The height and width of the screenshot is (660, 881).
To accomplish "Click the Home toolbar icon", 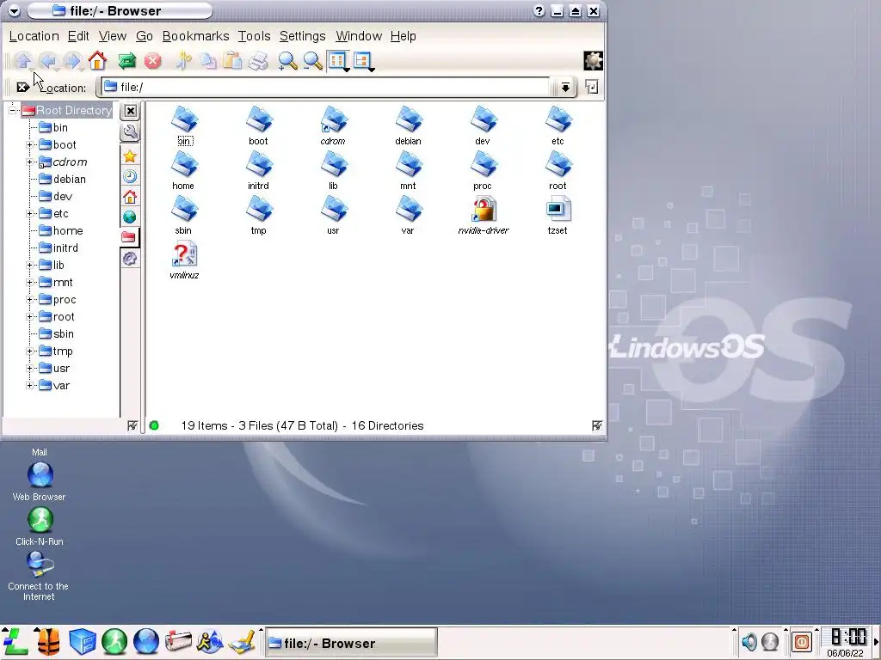I will 97,61.
